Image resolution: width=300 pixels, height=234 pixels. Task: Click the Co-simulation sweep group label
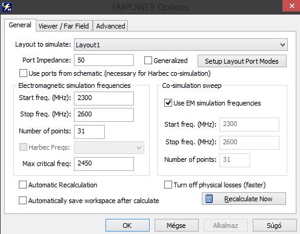point(192,85)
